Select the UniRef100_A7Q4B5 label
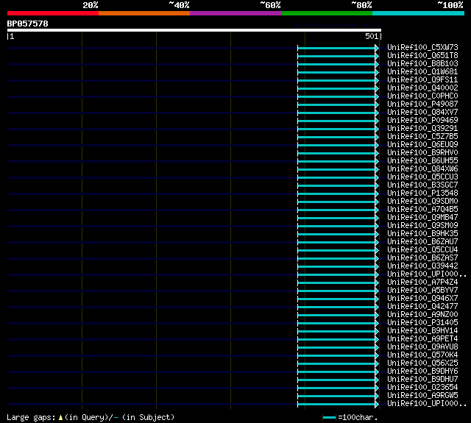 tap(422, 210)
